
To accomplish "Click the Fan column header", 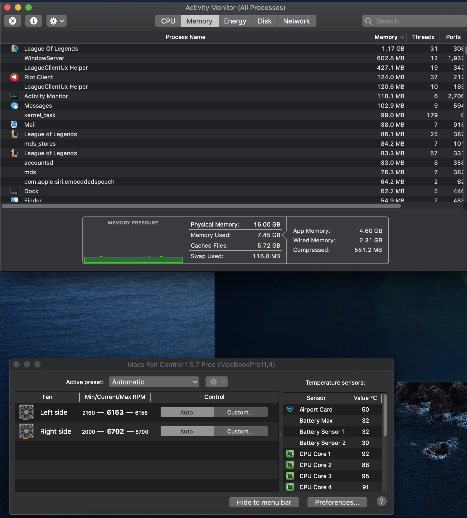I will tap(47, 397).
